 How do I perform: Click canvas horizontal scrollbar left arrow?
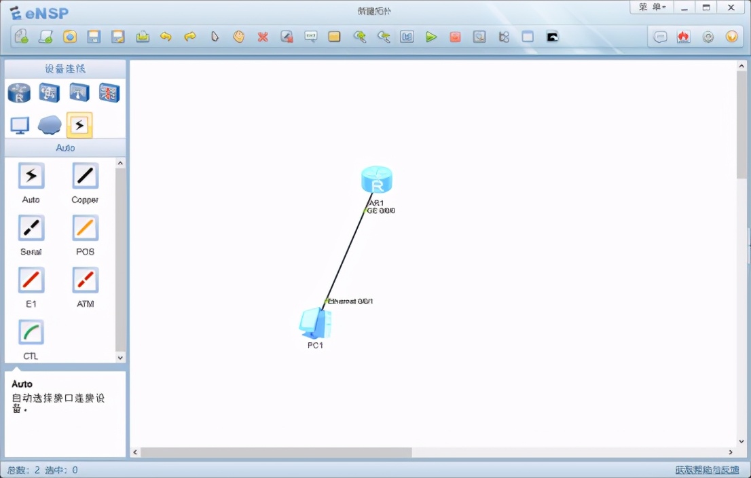[x=136, y=452]
